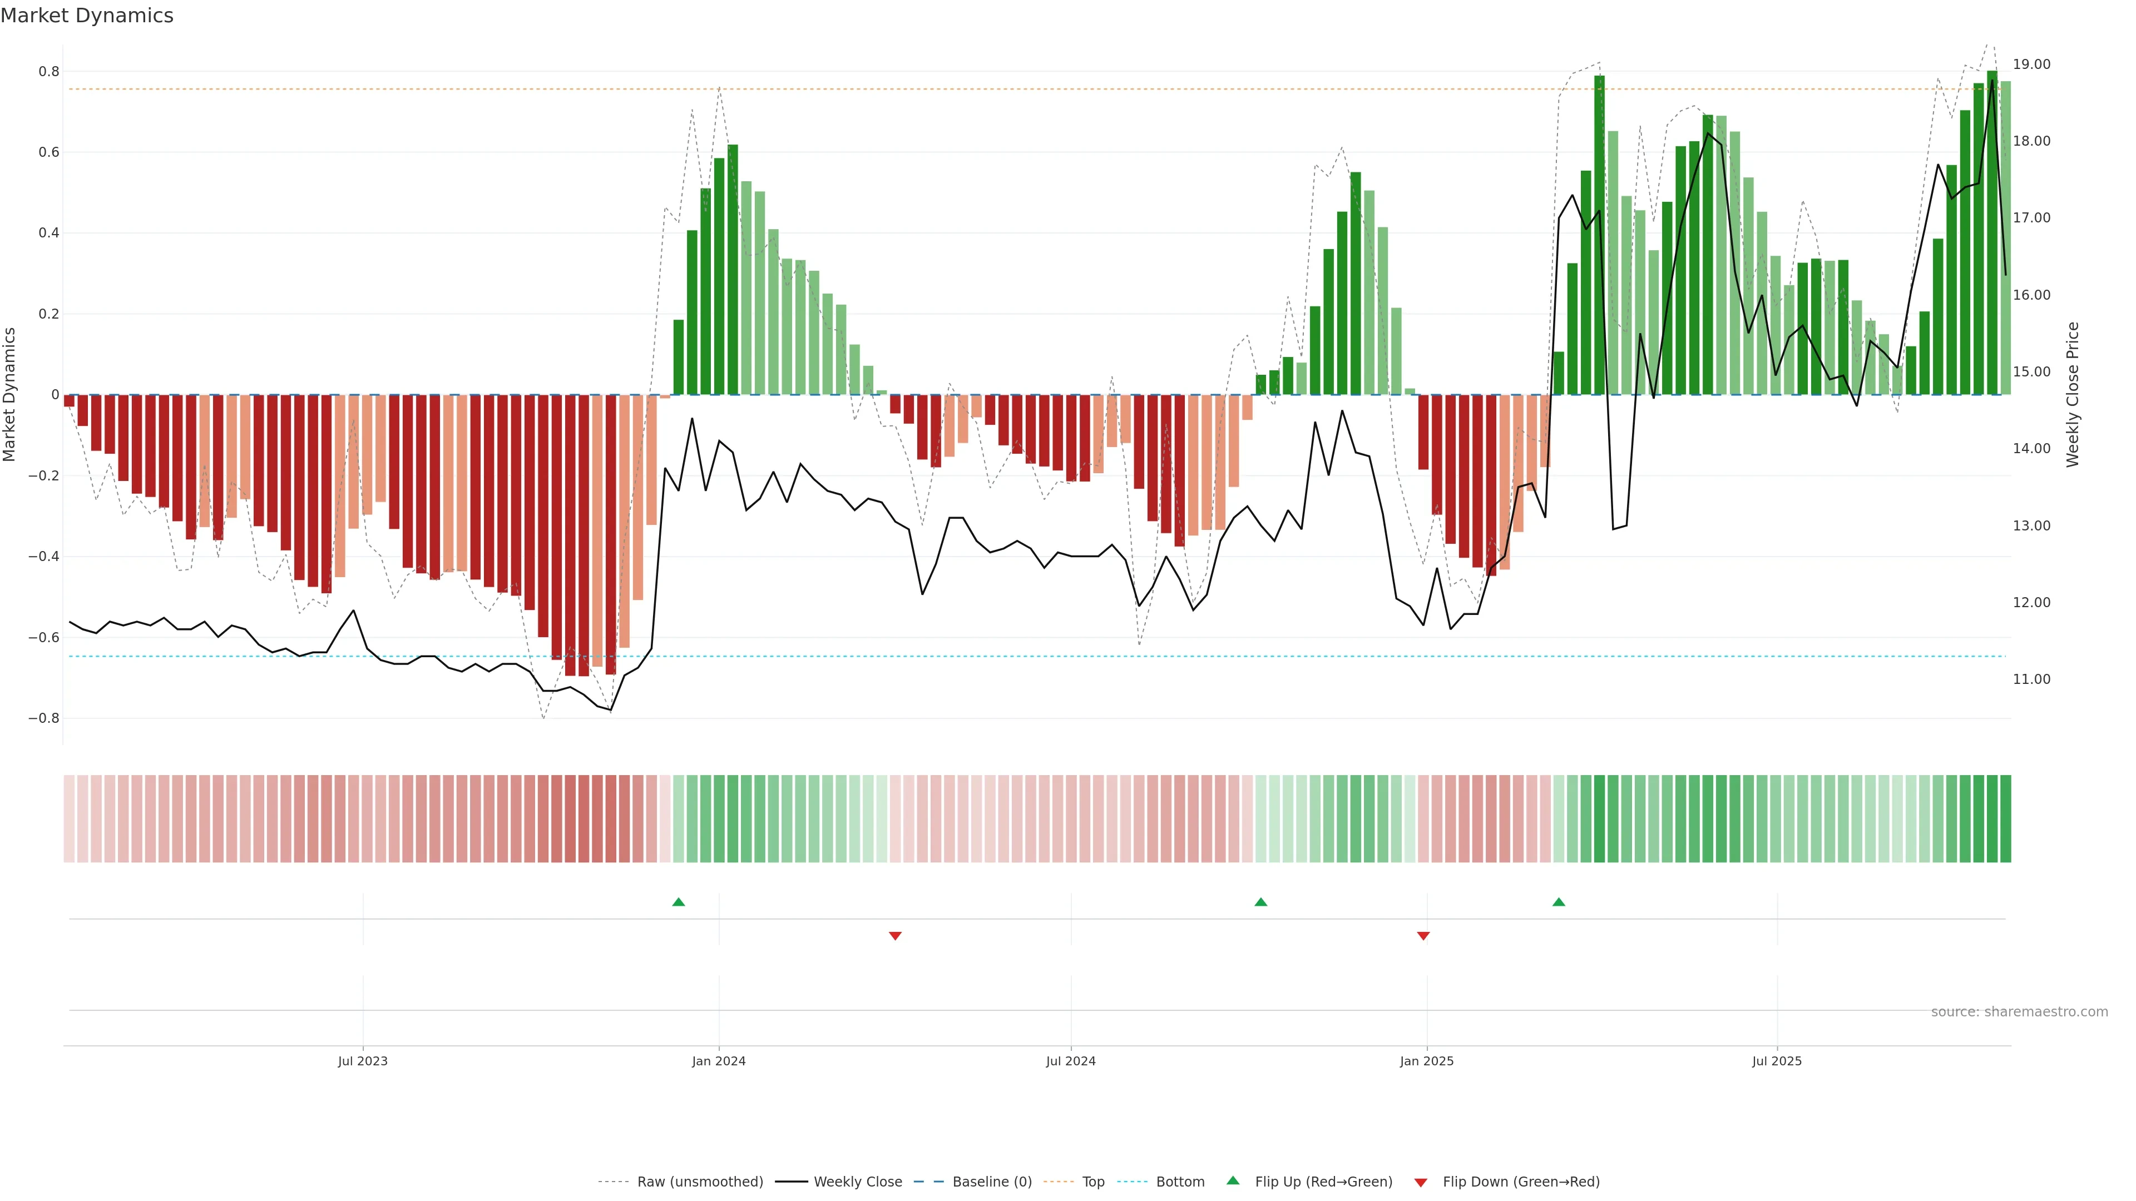Click the green triangle in the Flip Up legend

pyautogui.click(x=1233, y=1180)
